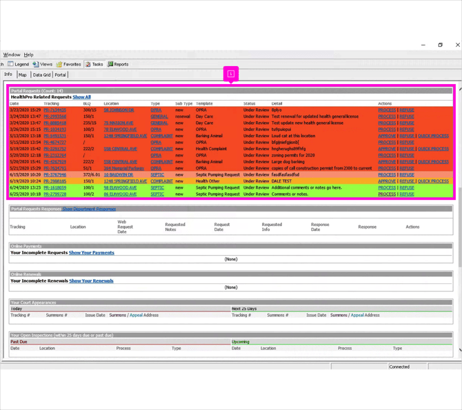Open the Views toolbar icon
The width and height of the screenshot is (462, 410).
pyautogui.click(x=36, y=64)
